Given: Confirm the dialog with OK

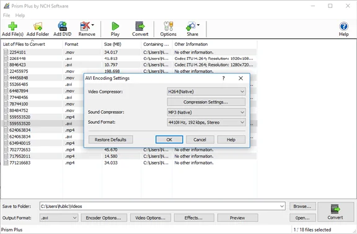Looking at the screenshot, I should point(169,140).
